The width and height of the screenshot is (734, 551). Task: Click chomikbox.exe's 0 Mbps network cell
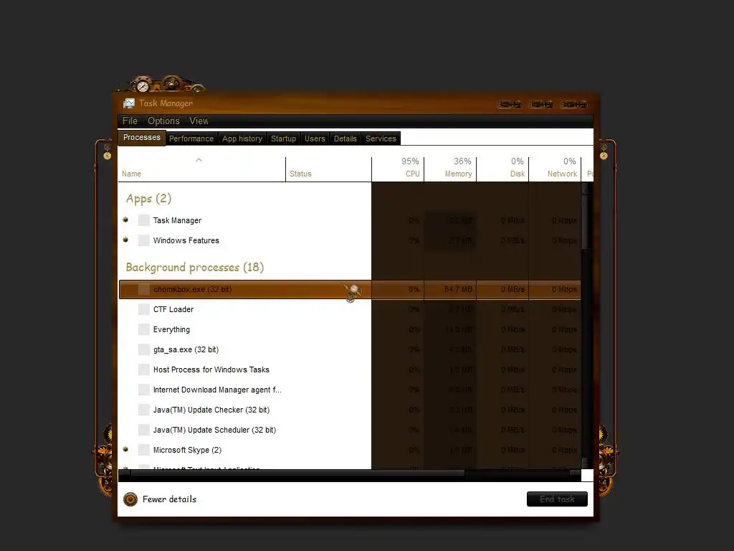tap(556, 290)
